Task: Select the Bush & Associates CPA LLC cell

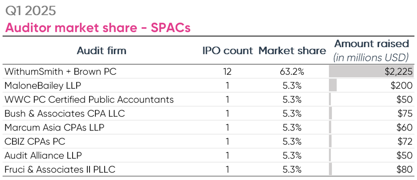Action: [x=64, y=113]
